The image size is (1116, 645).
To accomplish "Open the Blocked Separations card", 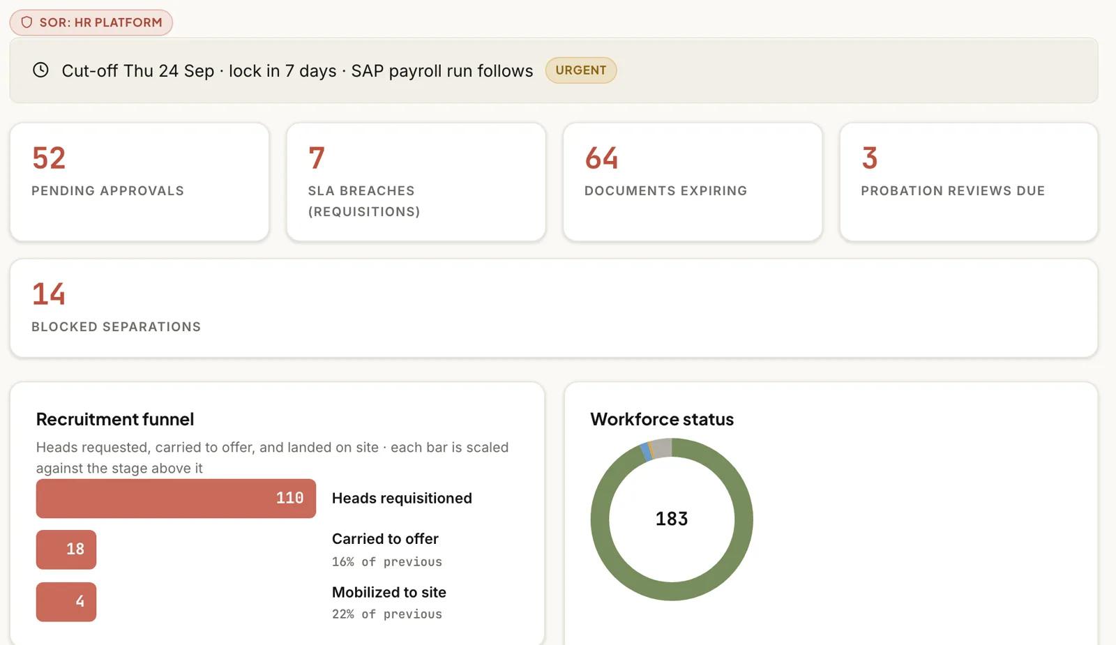I will point(554,308).
